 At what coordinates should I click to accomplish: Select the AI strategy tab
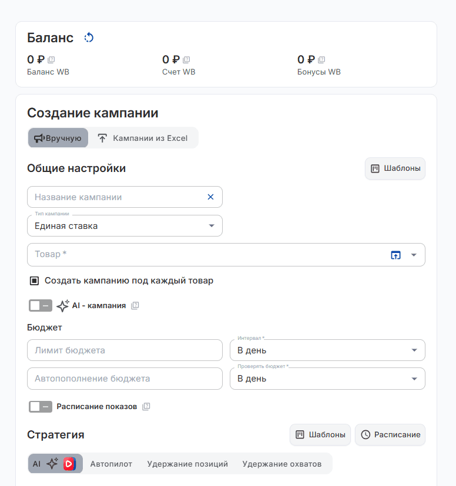[55, 464]
